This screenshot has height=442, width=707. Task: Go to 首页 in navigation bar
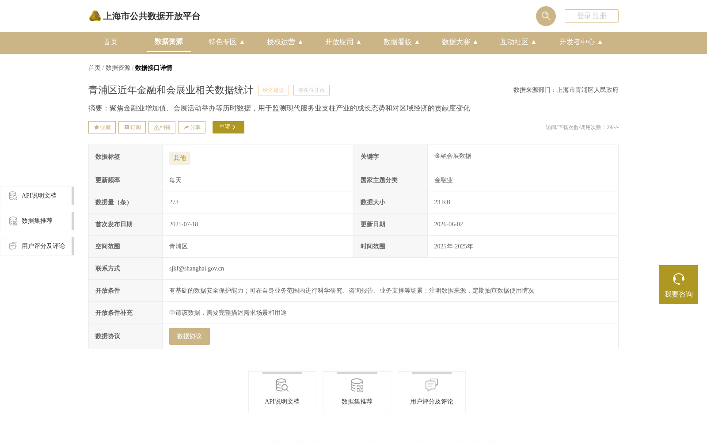110,42
